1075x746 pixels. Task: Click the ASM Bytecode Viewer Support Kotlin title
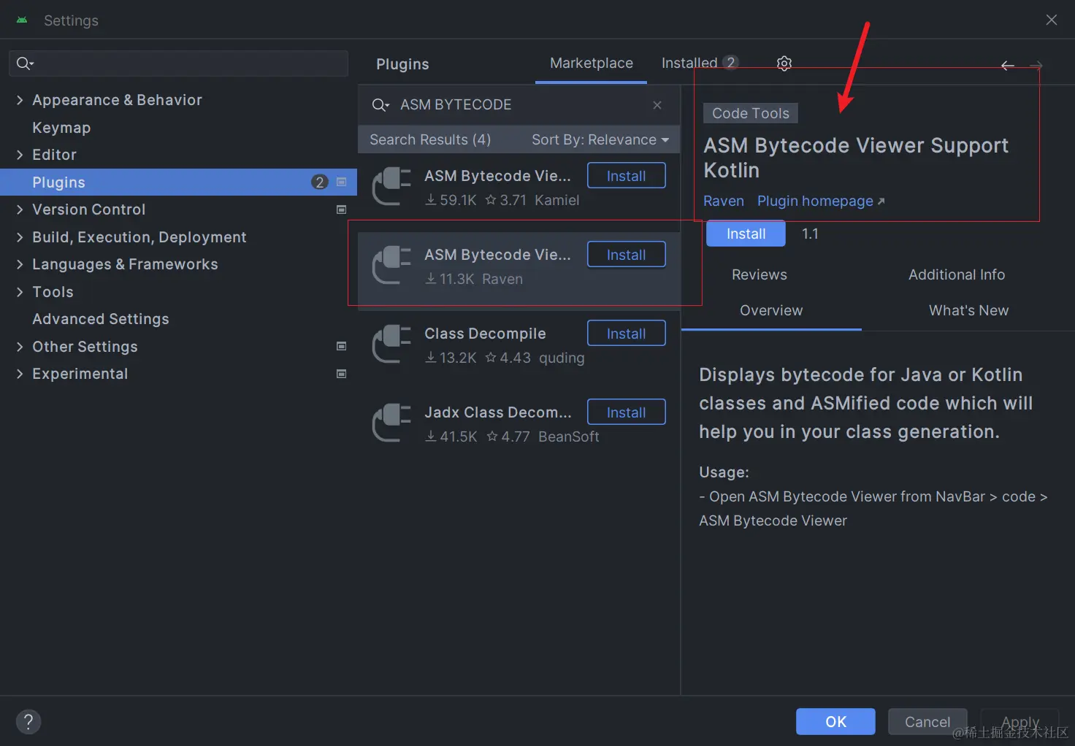pyautogui.click(x=856, y=158)
